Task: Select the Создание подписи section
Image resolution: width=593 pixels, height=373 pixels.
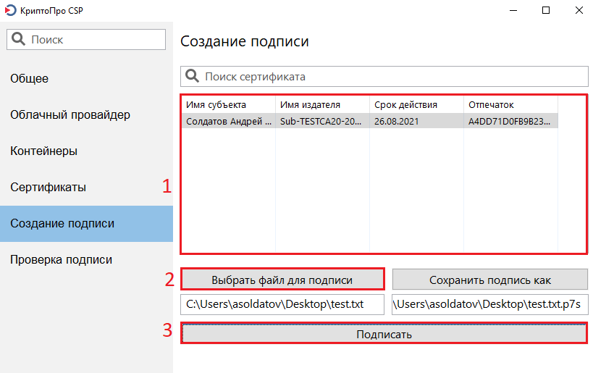Action: [x=86, y=224]
